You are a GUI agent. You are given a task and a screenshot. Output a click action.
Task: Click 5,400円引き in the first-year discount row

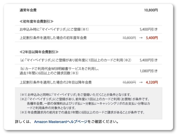point(149,29)
